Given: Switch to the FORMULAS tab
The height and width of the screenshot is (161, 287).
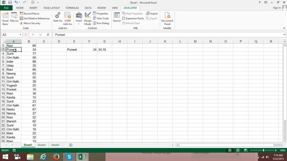Looking at the screenshot, I should pyautogui.click(x=72, y=8).
